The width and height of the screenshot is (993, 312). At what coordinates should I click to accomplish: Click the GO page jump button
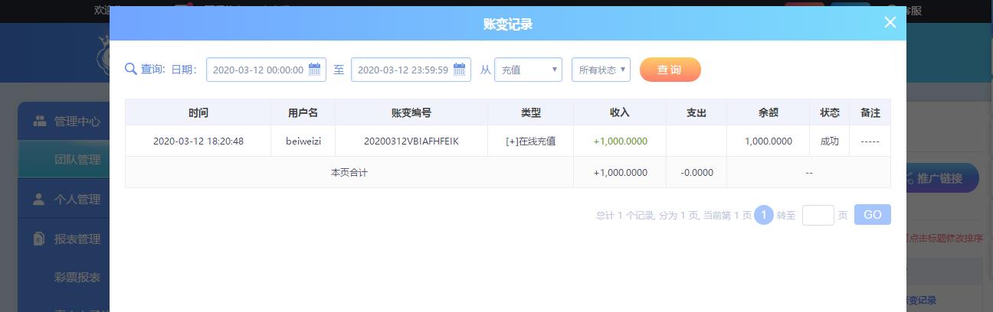[x=872, y=215]
